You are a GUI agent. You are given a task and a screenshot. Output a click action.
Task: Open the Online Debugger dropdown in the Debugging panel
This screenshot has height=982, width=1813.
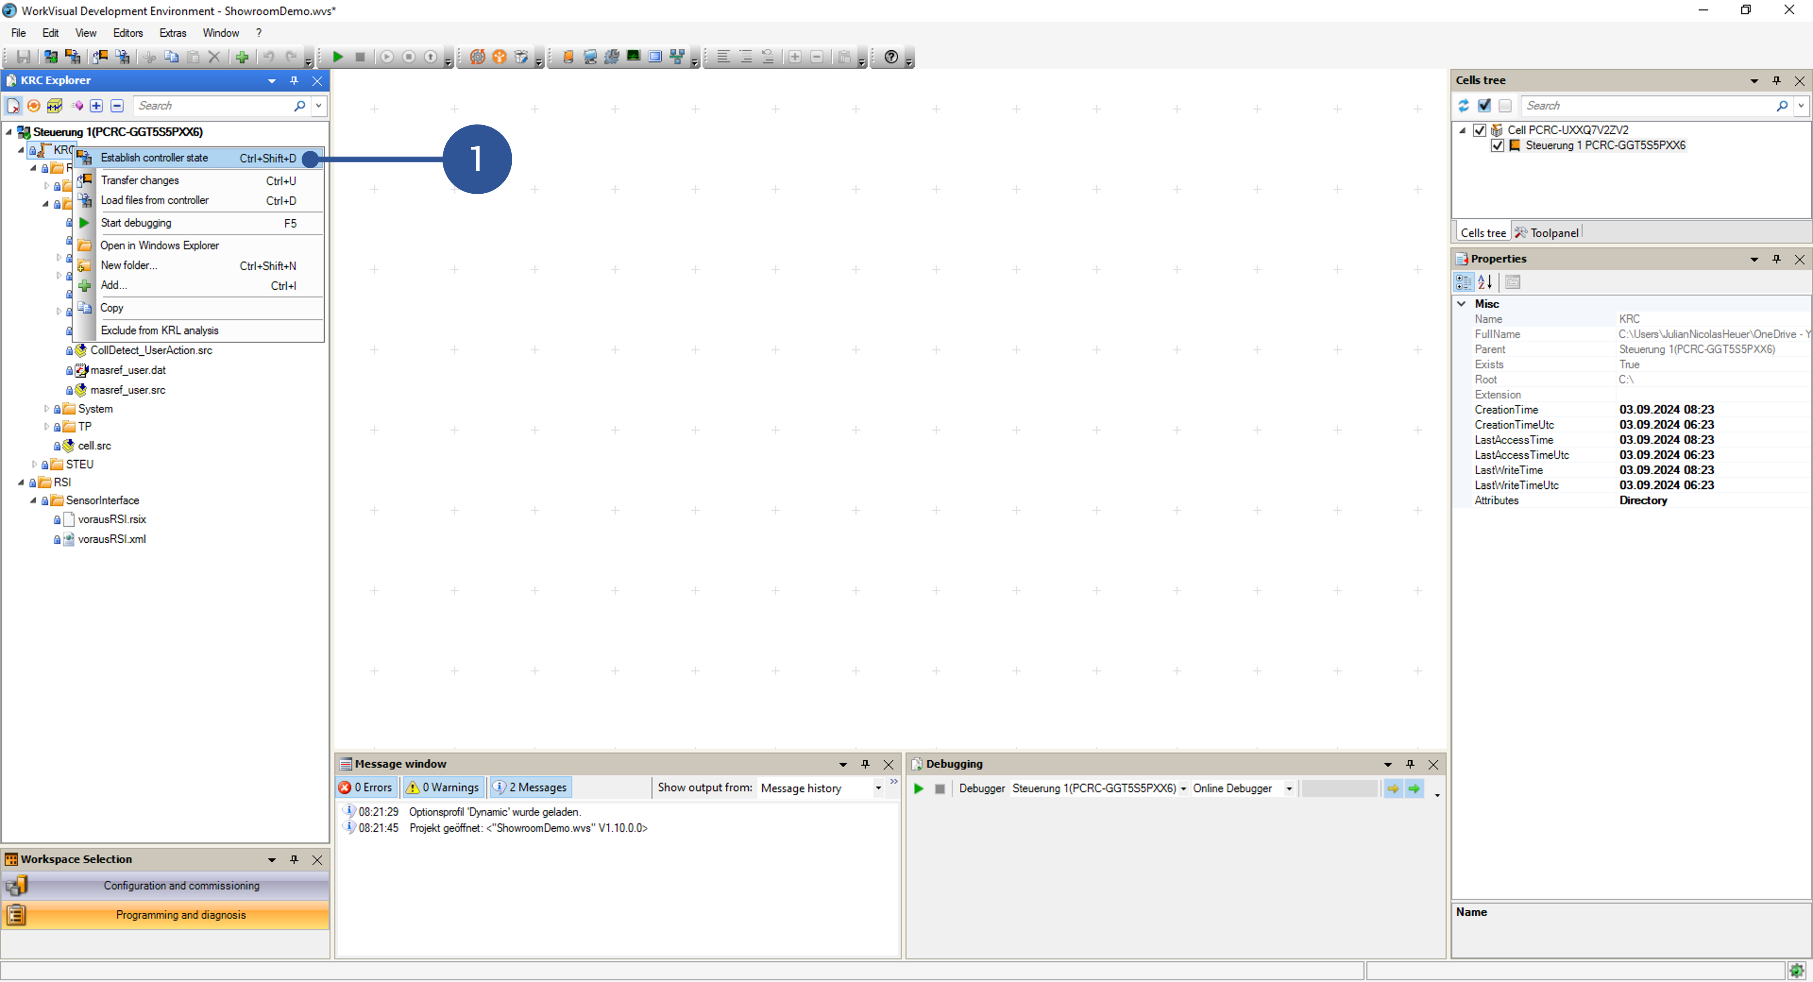pos(1289,788)
